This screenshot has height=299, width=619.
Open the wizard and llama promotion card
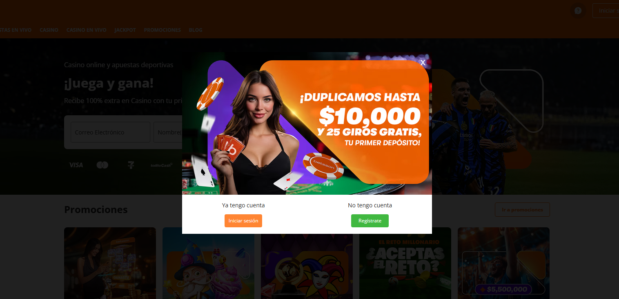[208, 263]
